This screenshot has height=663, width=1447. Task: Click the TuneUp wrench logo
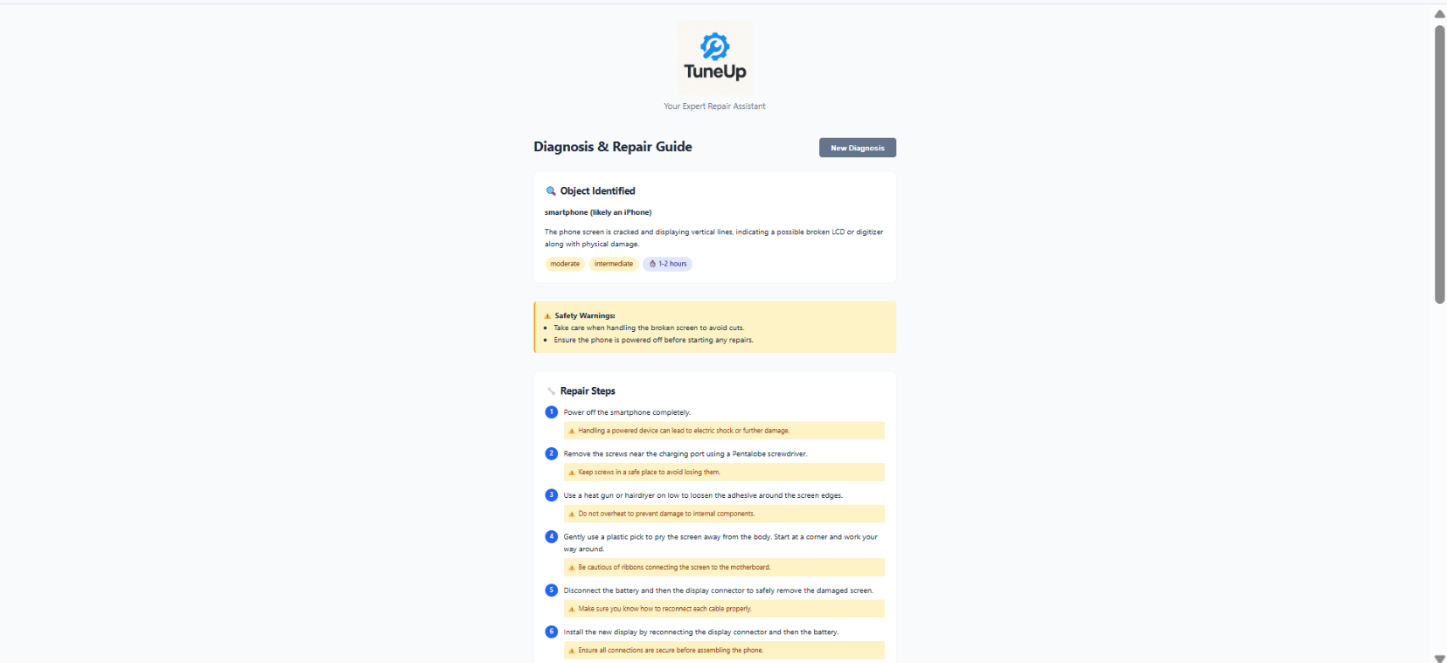tap(714, 46)
